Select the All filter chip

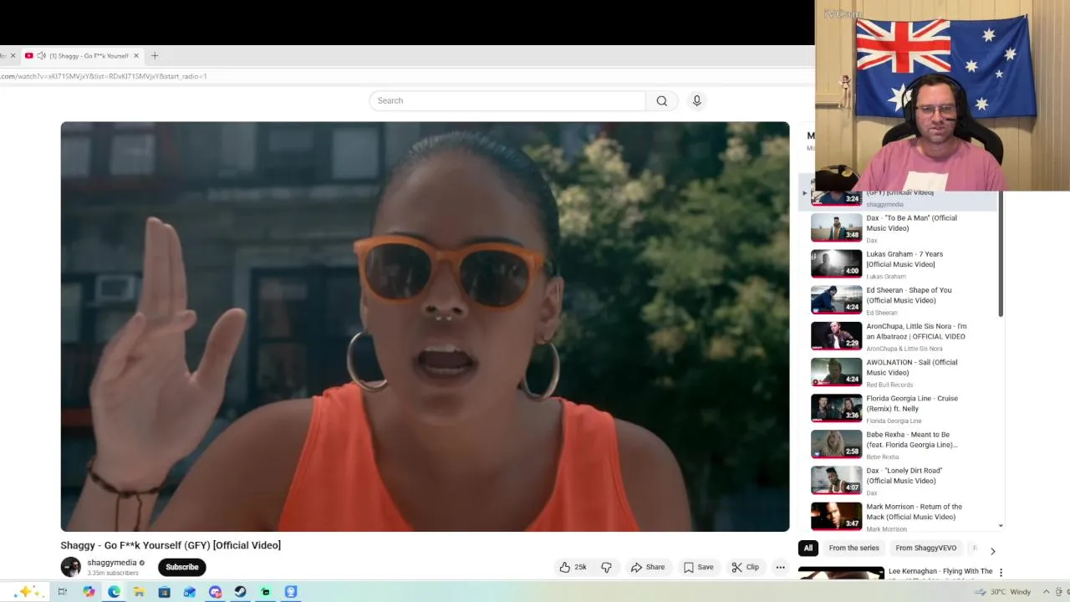coord(808,548)
